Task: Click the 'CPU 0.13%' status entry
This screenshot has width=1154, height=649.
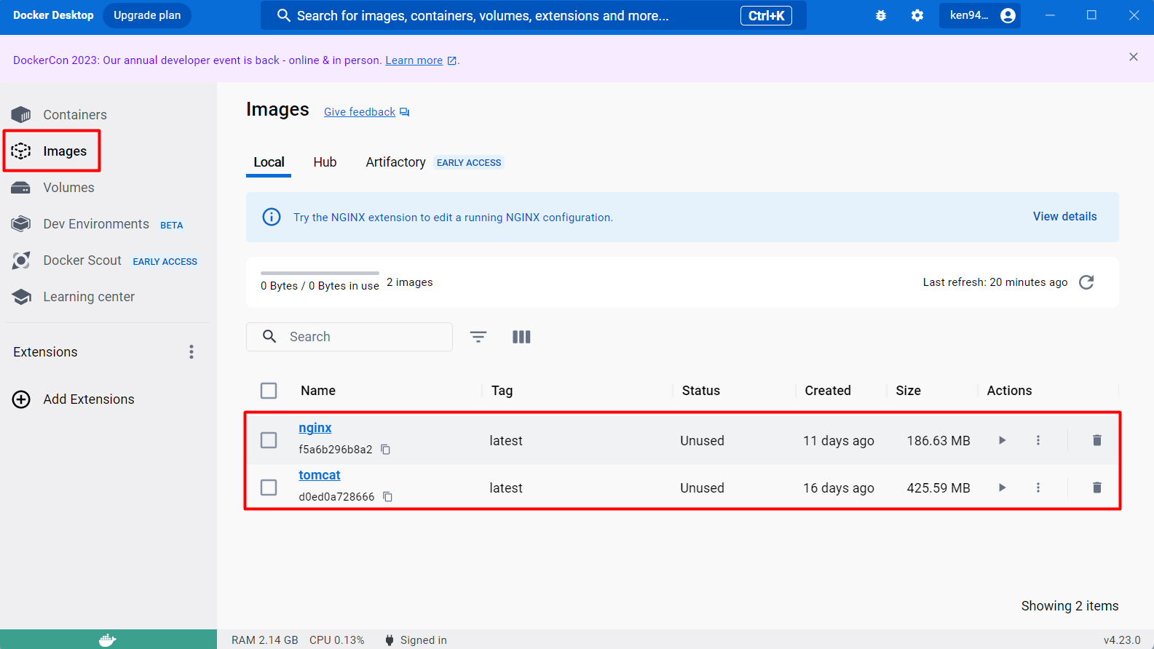Action: 337,640
